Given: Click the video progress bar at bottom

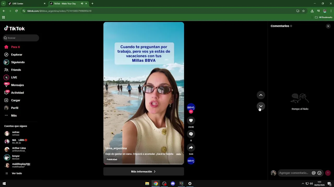Looking at the screenshot, I should point(144,164).
